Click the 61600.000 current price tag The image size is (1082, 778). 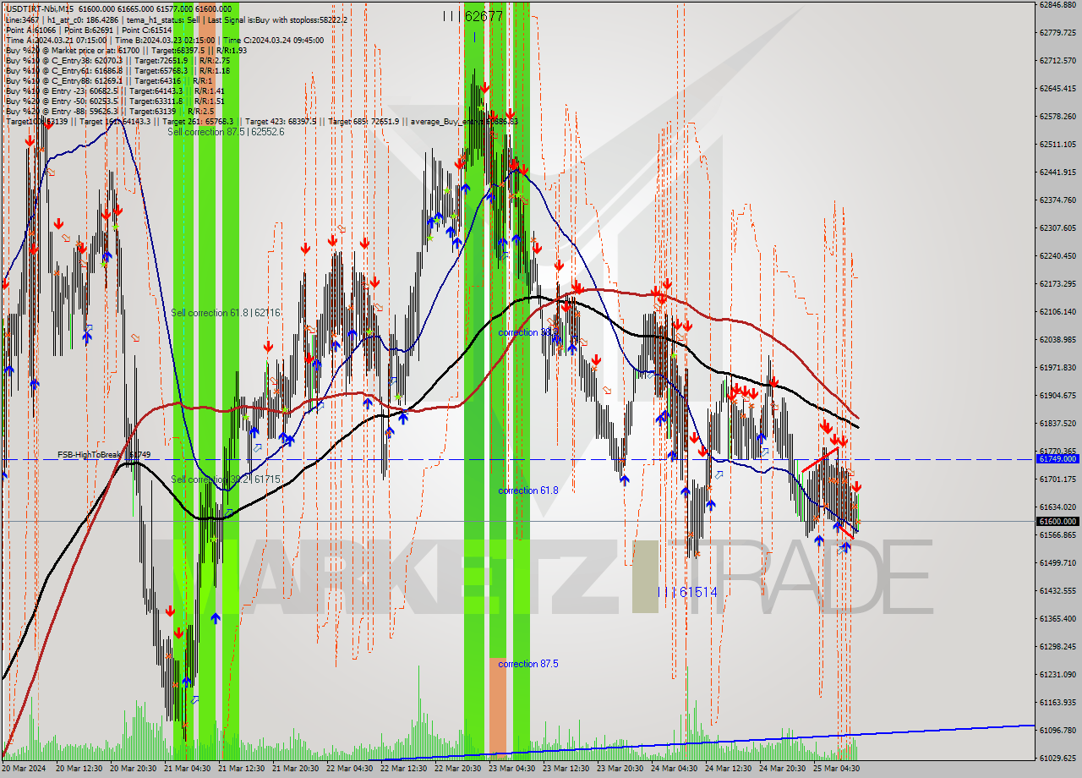(1057, 522)
